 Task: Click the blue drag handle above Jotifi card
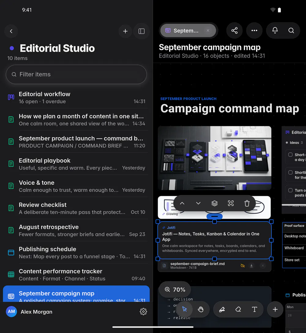coord(215,216)
